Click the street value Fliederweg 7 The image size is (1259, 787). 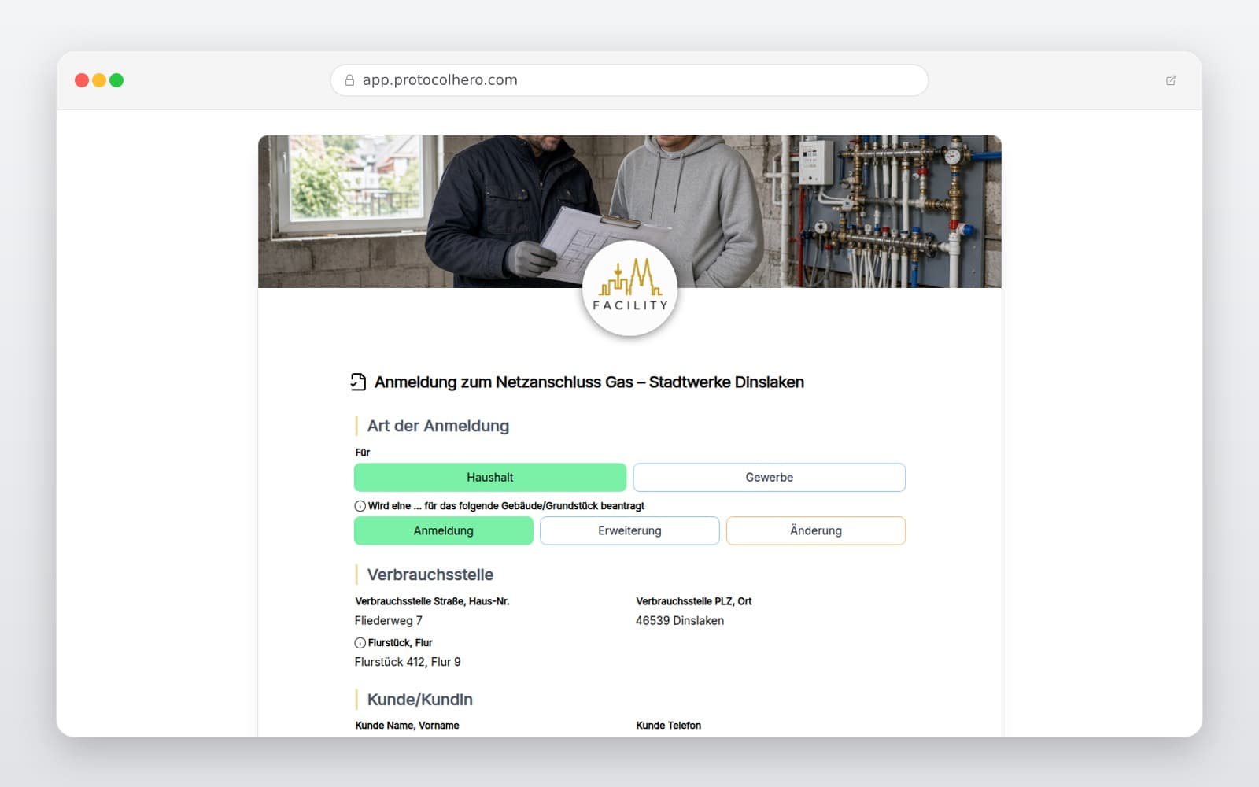[x=389, y=620]
